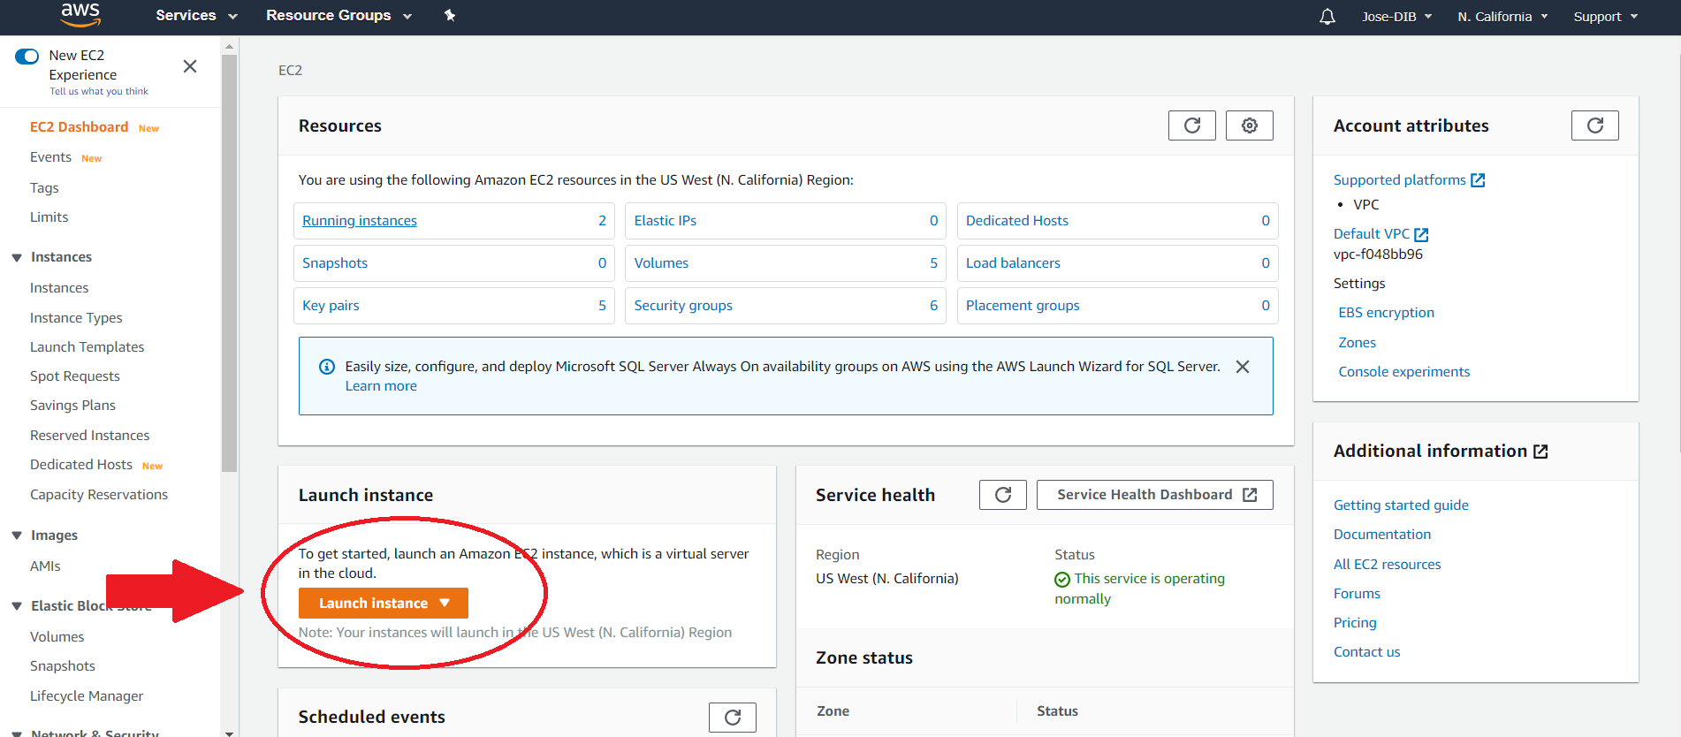Dismiss the SQL Server Launch Wizard banner
Image resolution: width=1681 pixels, height=737 pixels.
1242,367
